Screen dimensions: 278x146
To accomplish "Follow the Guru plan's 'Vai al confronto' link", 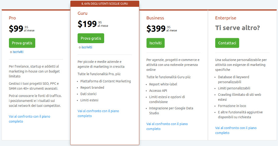I will (98, 113).
